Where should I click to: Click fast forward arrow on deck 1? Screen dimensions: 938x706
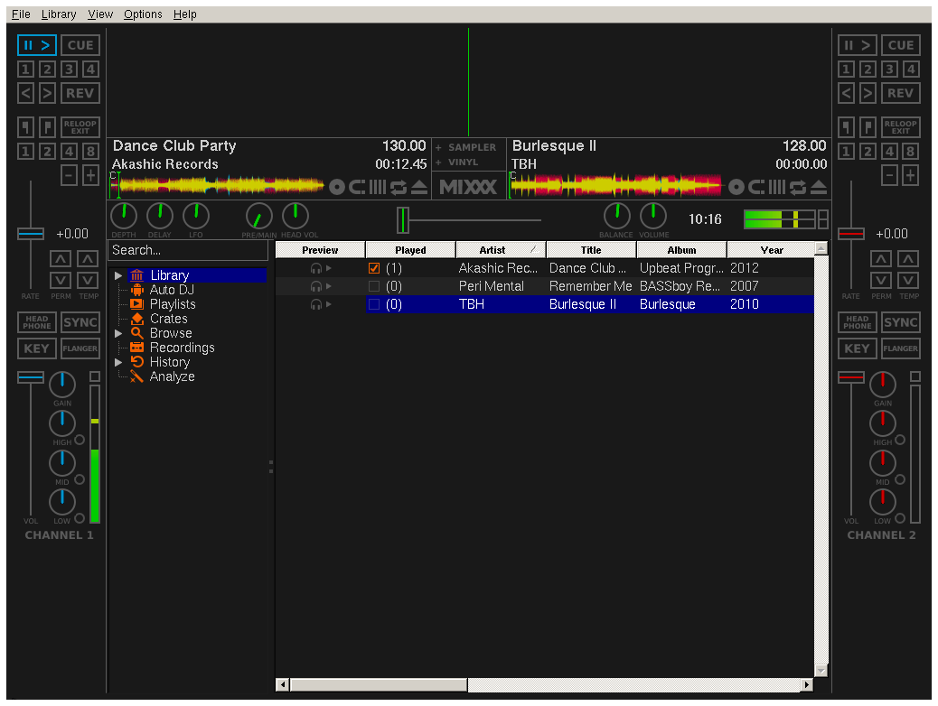(47, 93)
